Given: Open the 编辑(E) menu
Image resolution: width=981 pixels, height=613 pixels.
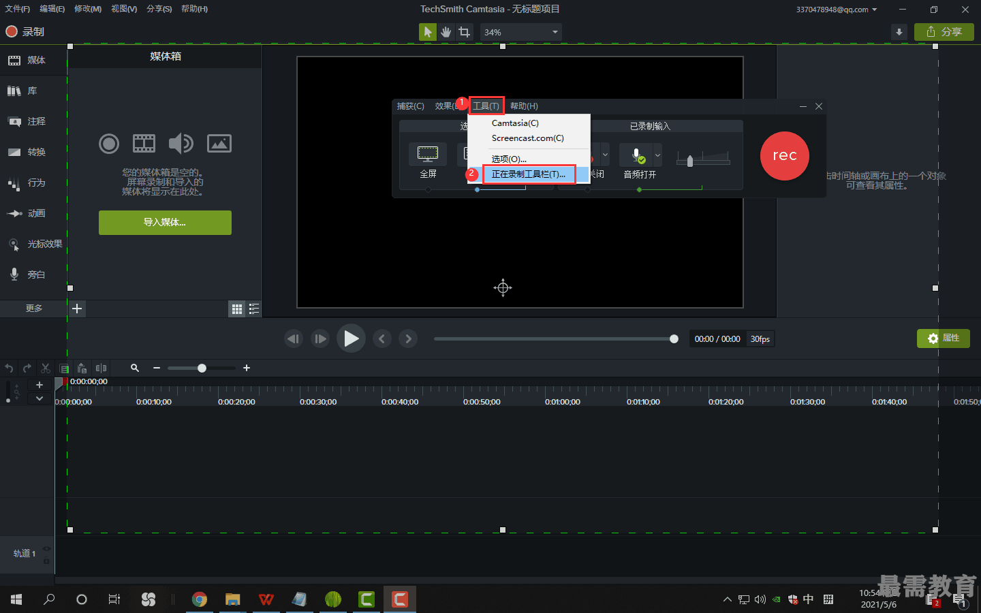Looking at the screenshot, I should point(52,9).
